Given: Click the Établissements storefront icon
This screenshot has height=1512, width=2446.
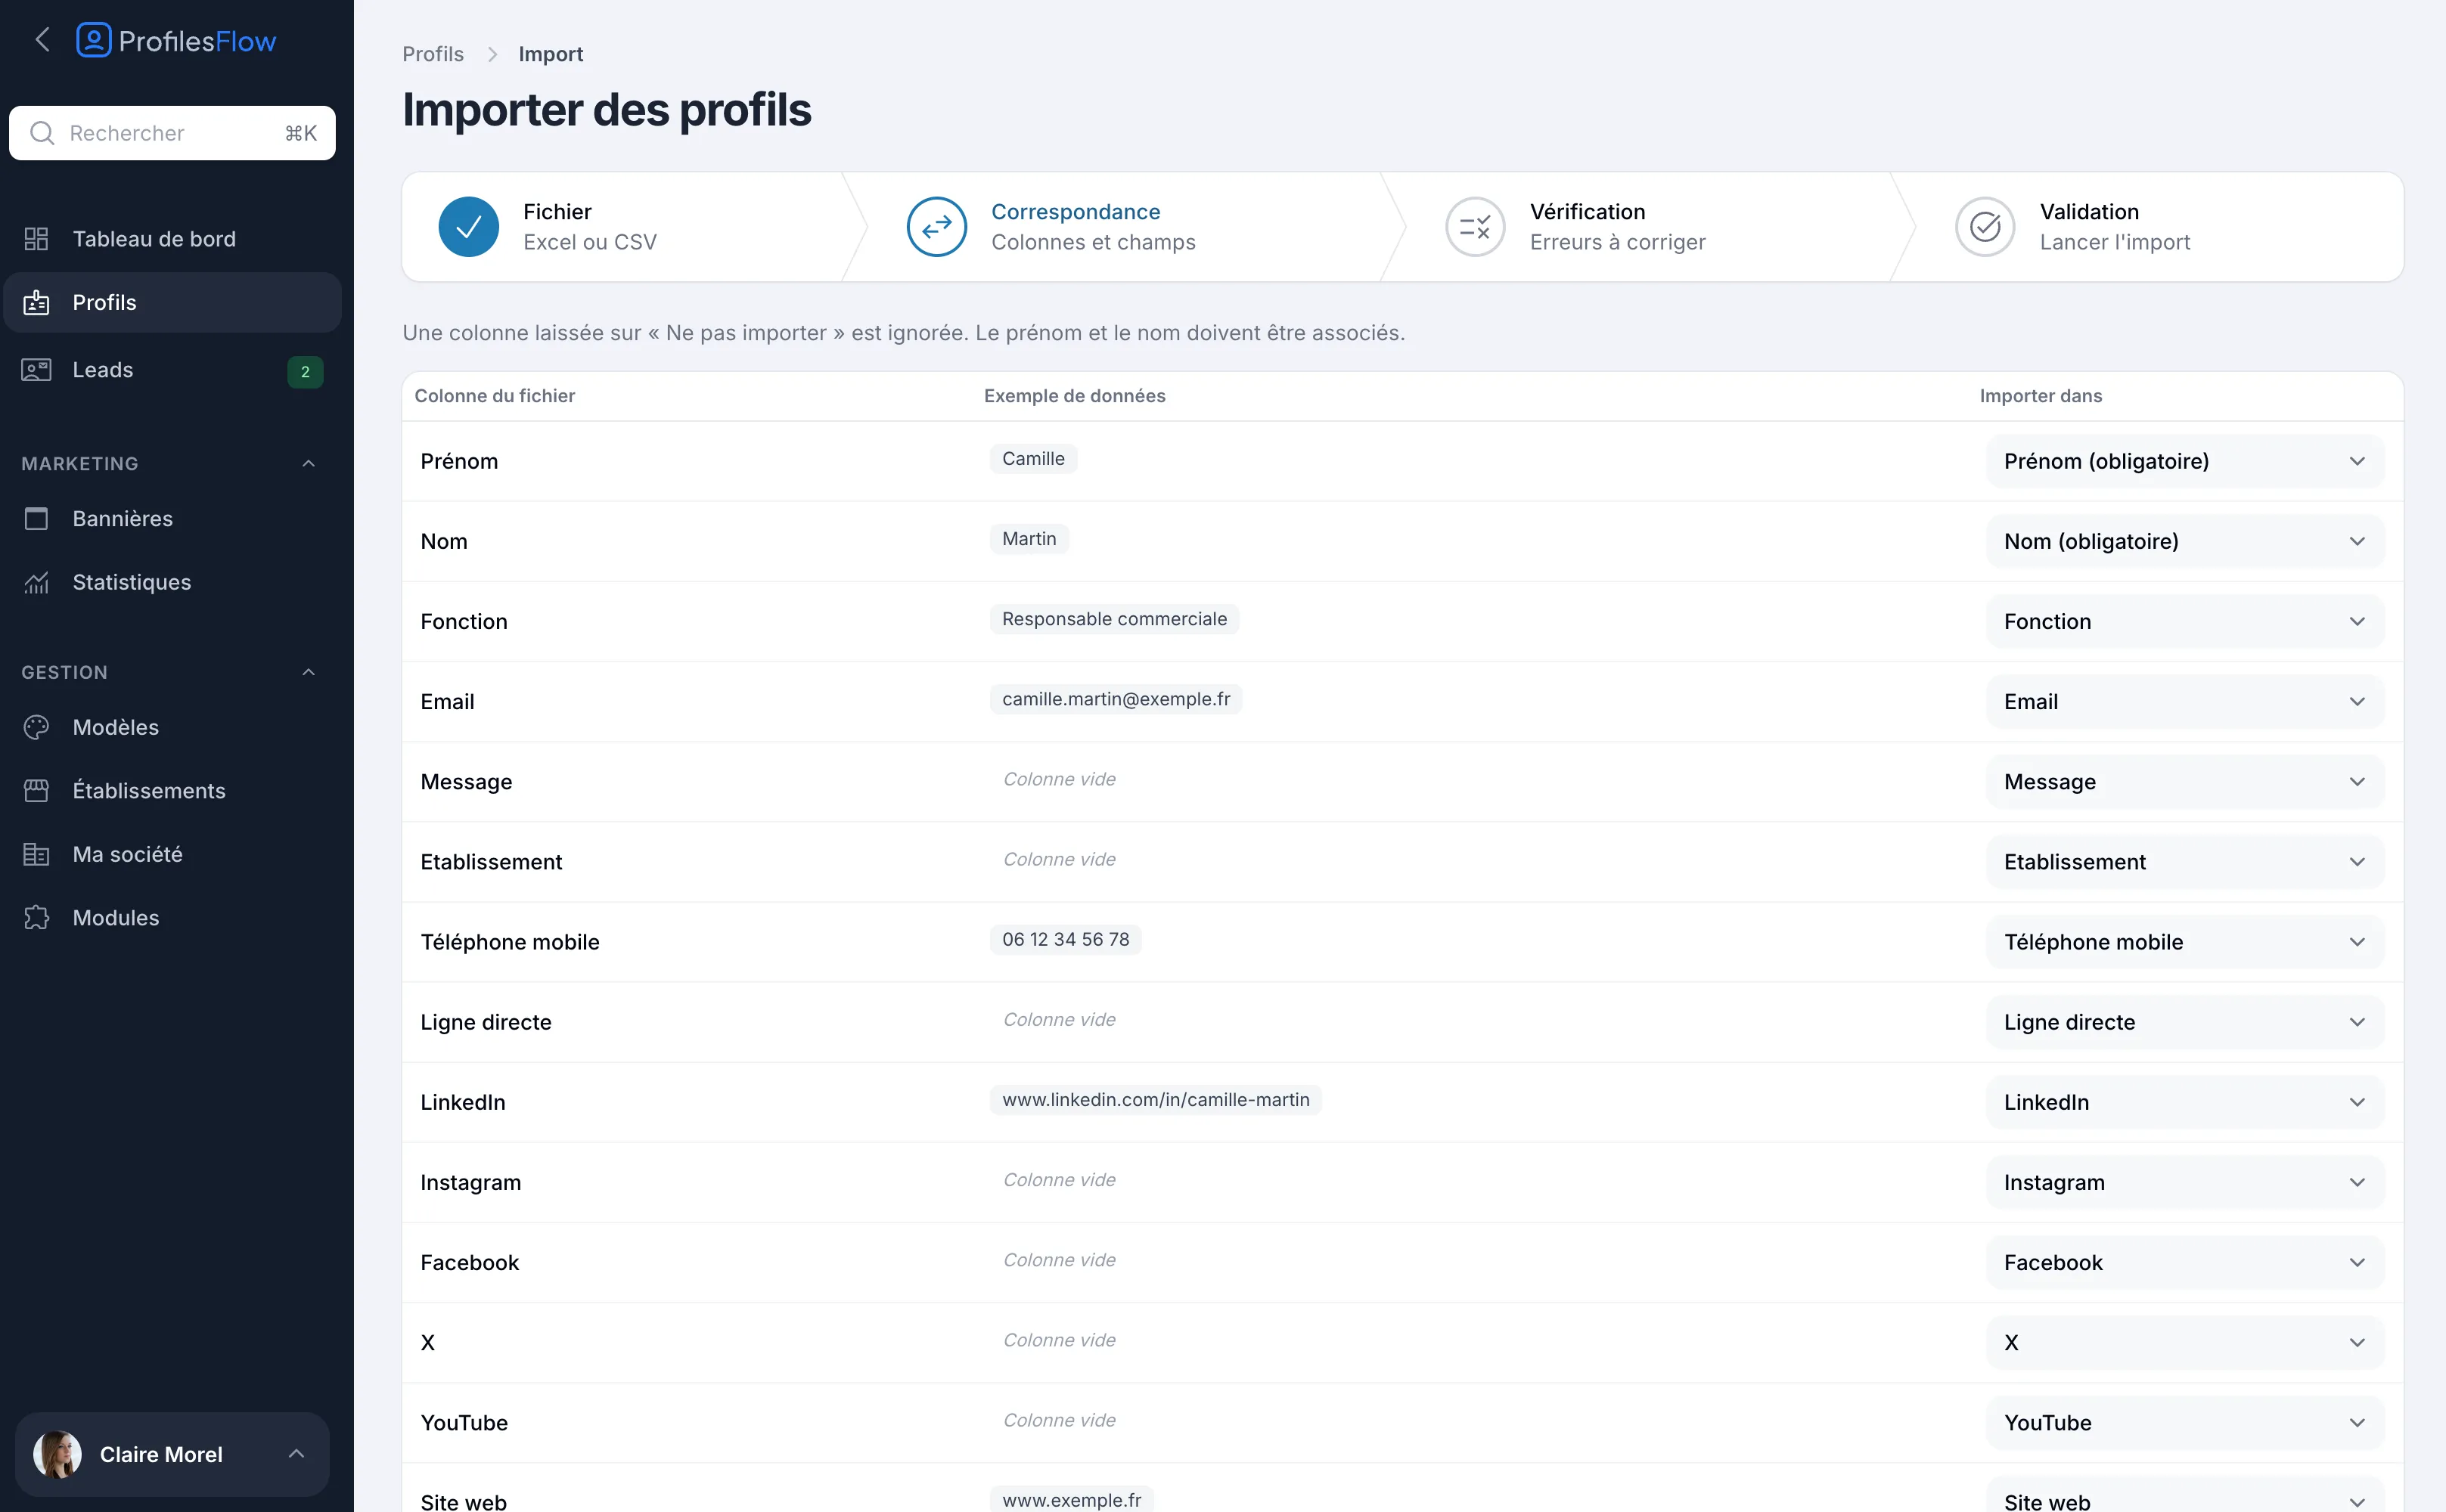Looking at the screenshot, I should click(x=36, y=791).
